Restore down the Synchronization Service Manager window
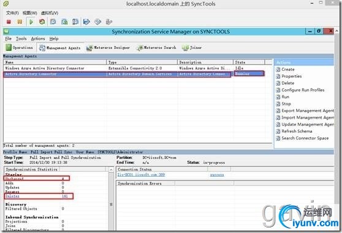This screenshot has height=233, width=342. pyautogui.click(x=319, y=31)
